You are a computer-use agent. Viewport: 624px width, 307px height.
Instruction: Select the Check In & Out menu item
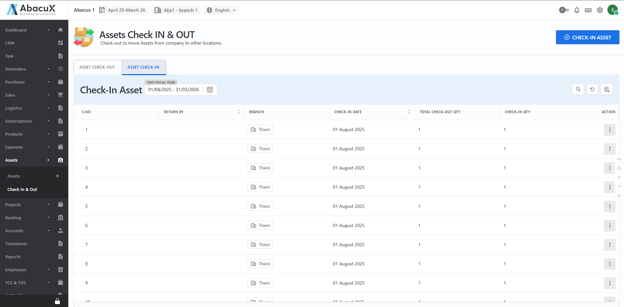point(22,189)
